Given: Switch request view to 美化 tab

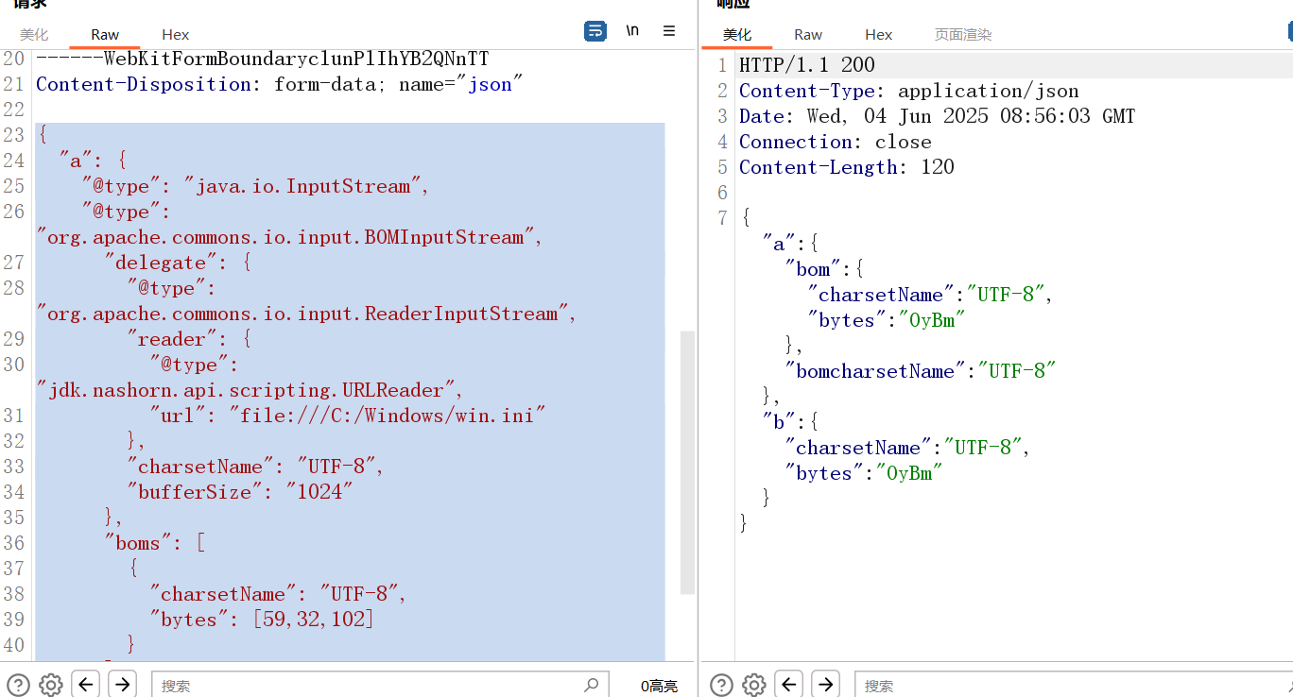Looking at the screenshot, I should pyautogui.click(x=34, y=34).
